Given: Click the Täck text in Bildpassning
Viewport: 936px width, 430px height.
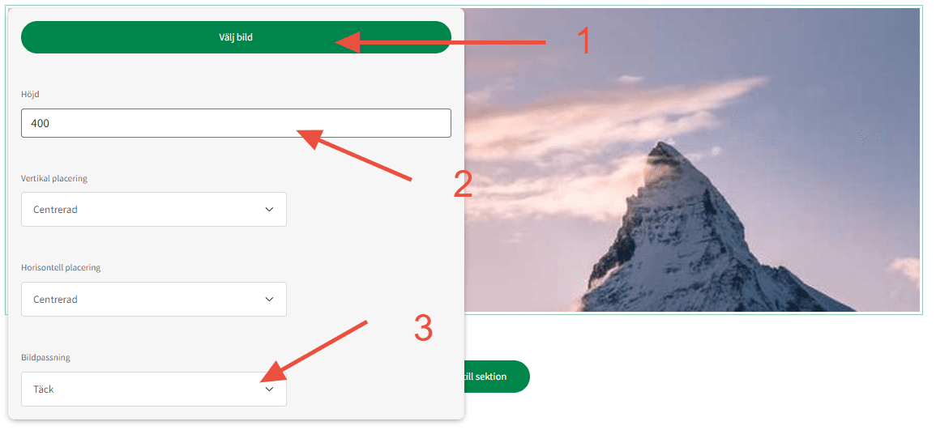Looking at the screenshot, I should click(44, 389).
